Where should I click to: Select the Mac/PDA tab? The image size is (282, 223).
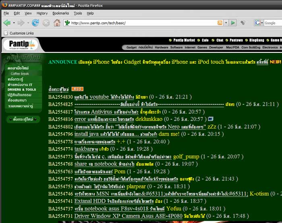pos(232,47)
